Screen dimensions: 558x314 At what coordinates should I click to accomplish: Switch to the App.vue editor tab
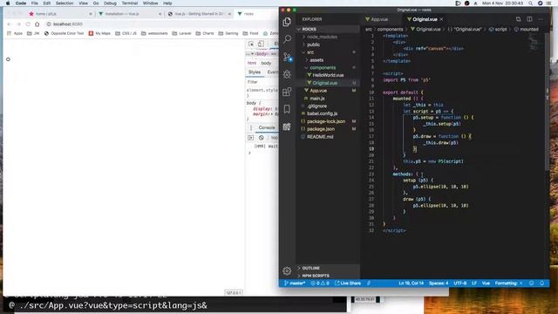point(379,19)
